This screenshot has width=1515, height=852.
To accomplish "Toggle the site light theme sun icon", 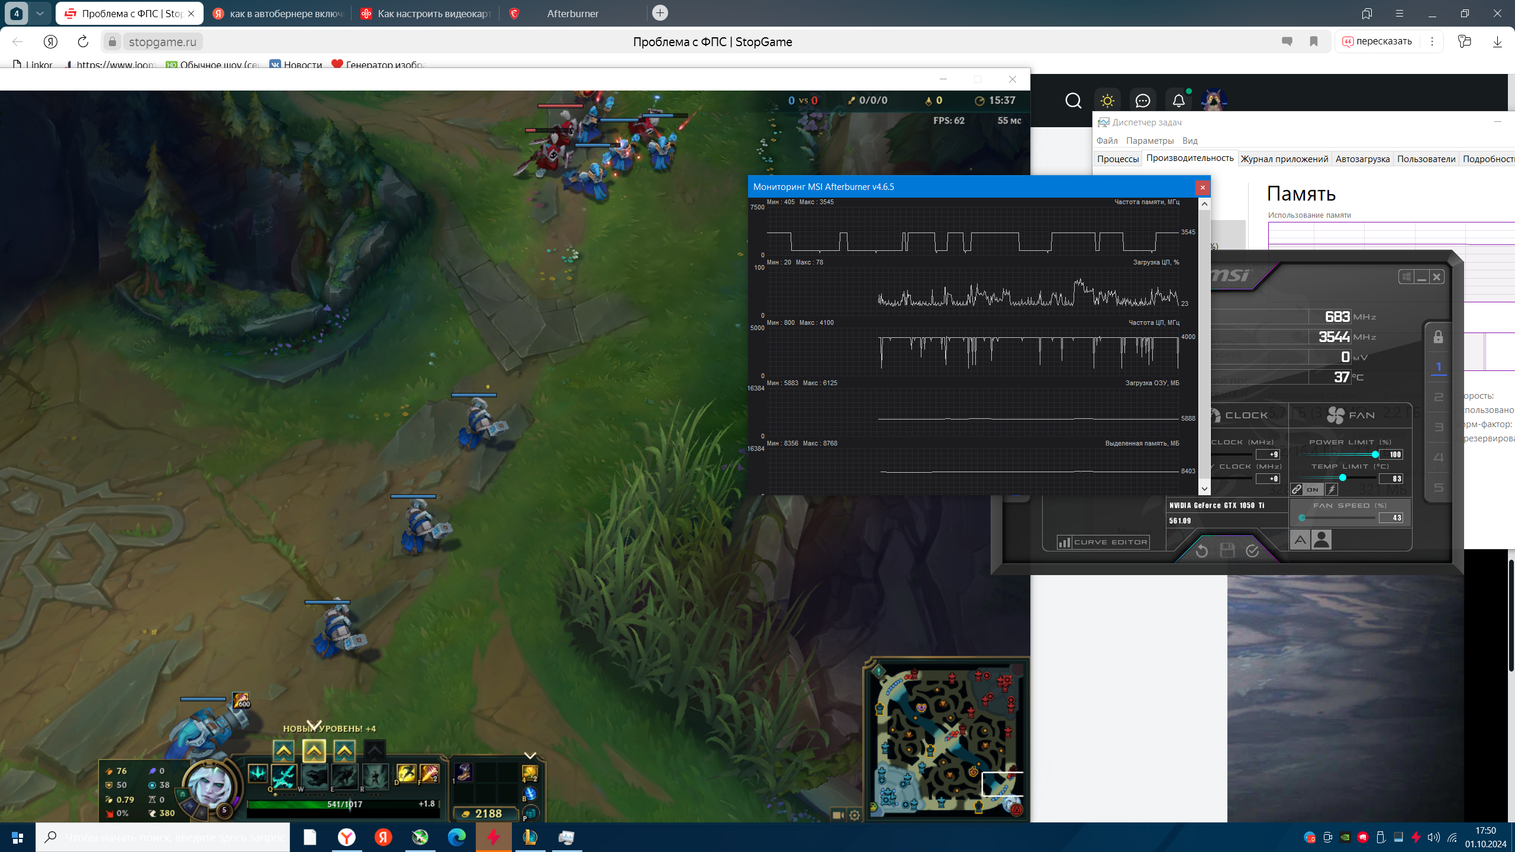I will coord(1107,101).
